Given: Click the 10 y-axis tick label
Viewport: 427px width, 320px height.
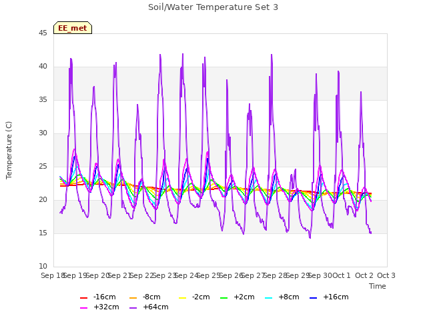Looking at the screenshot, I should click(43, 267).
